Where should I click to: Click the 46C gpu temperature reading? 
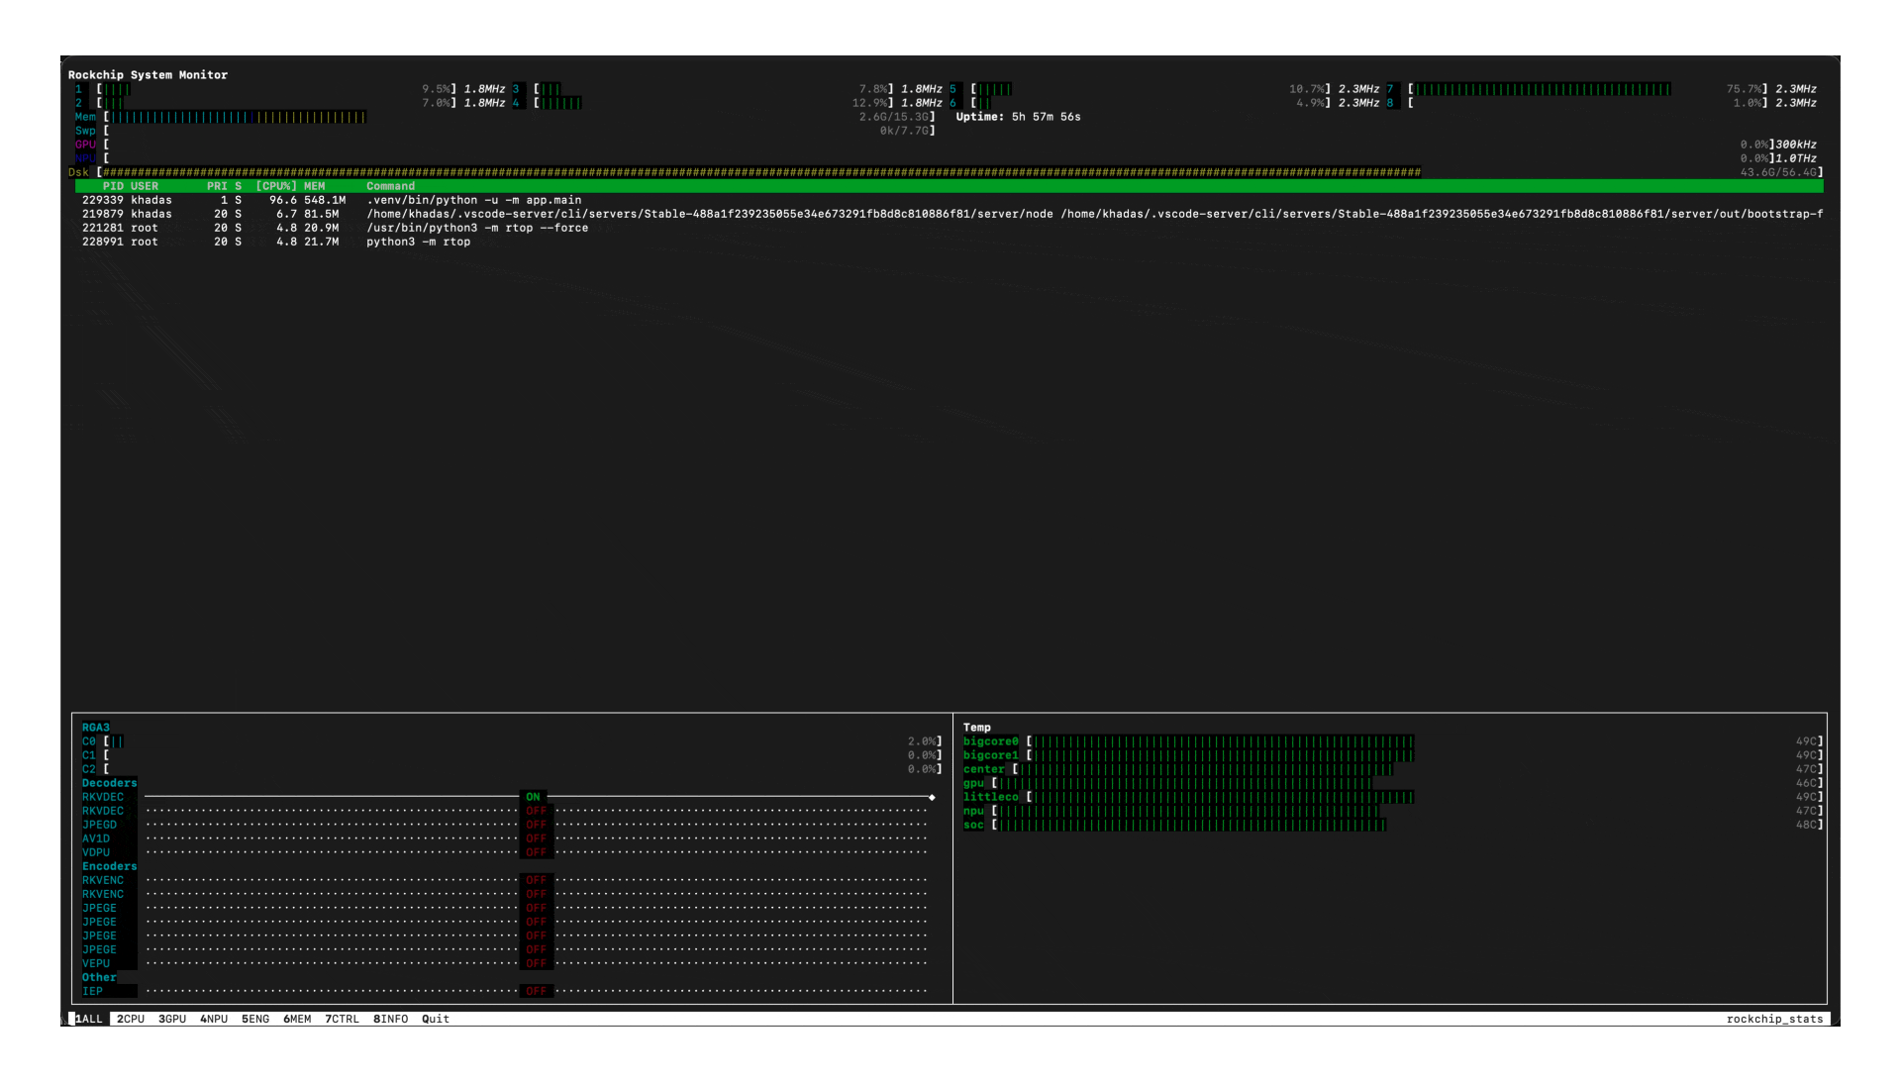(1807, 783)
